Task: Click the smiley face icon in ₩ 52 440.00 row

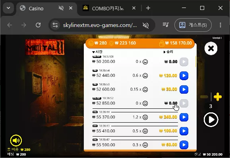Action: [x=145, y=76]
